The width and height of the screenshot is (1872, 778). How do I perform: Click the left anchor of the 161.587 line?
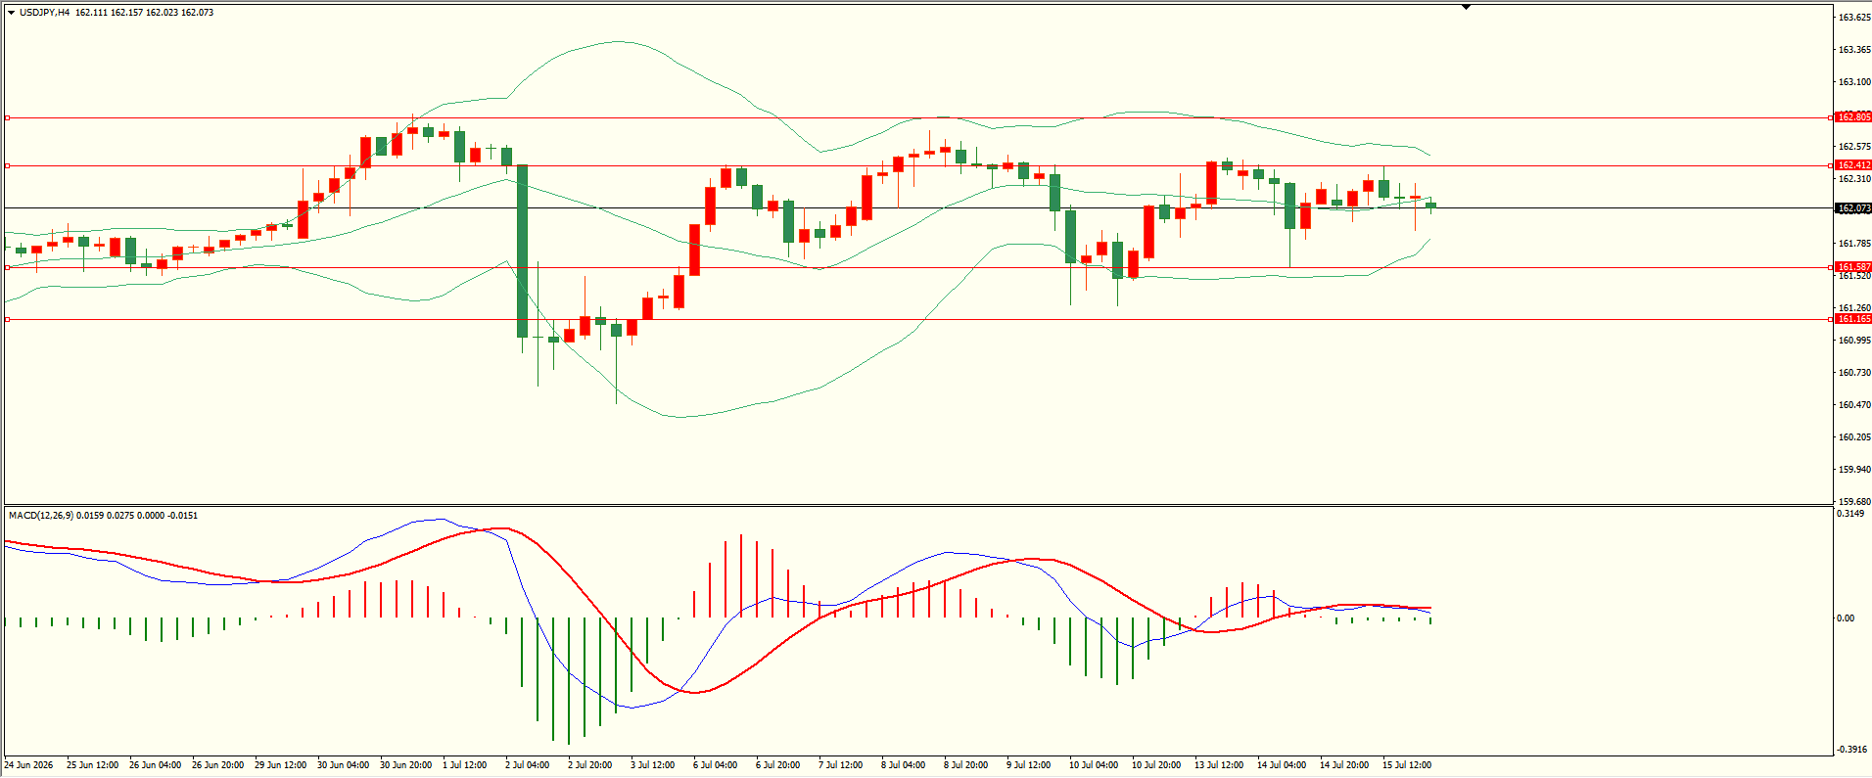pyautogui.click(x=8, y=267)
